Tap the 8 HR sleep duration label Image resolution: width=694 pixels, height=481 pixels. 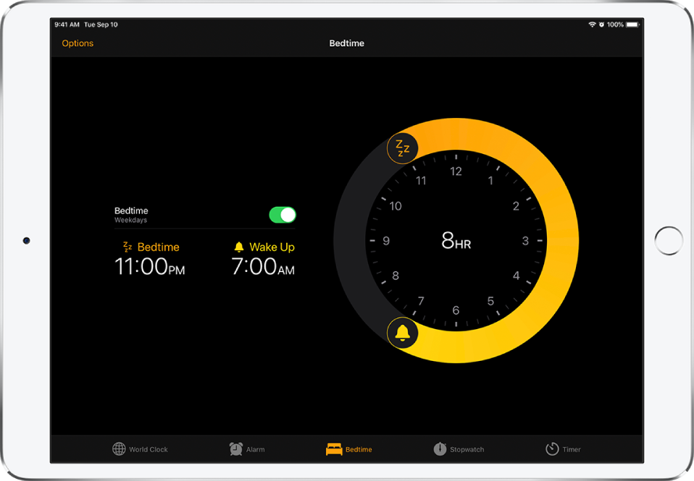pyautogui.click(x=456, y=242)
